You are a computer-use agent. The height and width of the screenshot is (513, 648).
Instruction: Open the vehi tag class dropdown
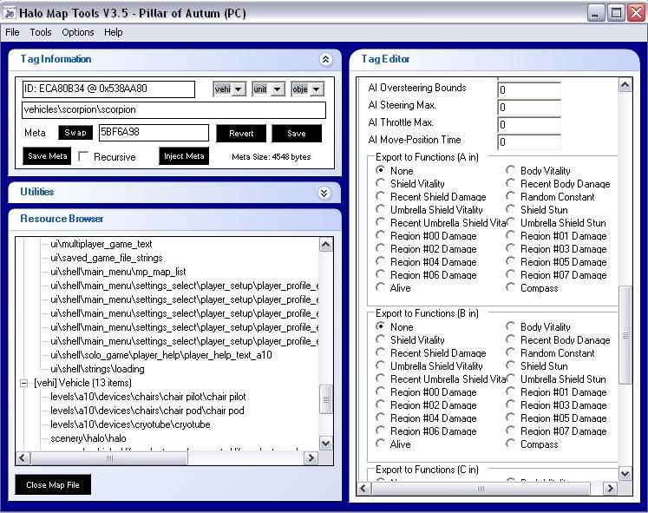coord(238,89)
